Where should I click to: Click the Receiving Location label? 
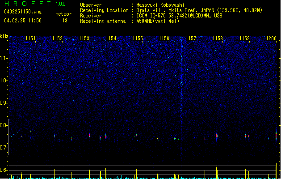pyautogui.click(x=104, y=10)
